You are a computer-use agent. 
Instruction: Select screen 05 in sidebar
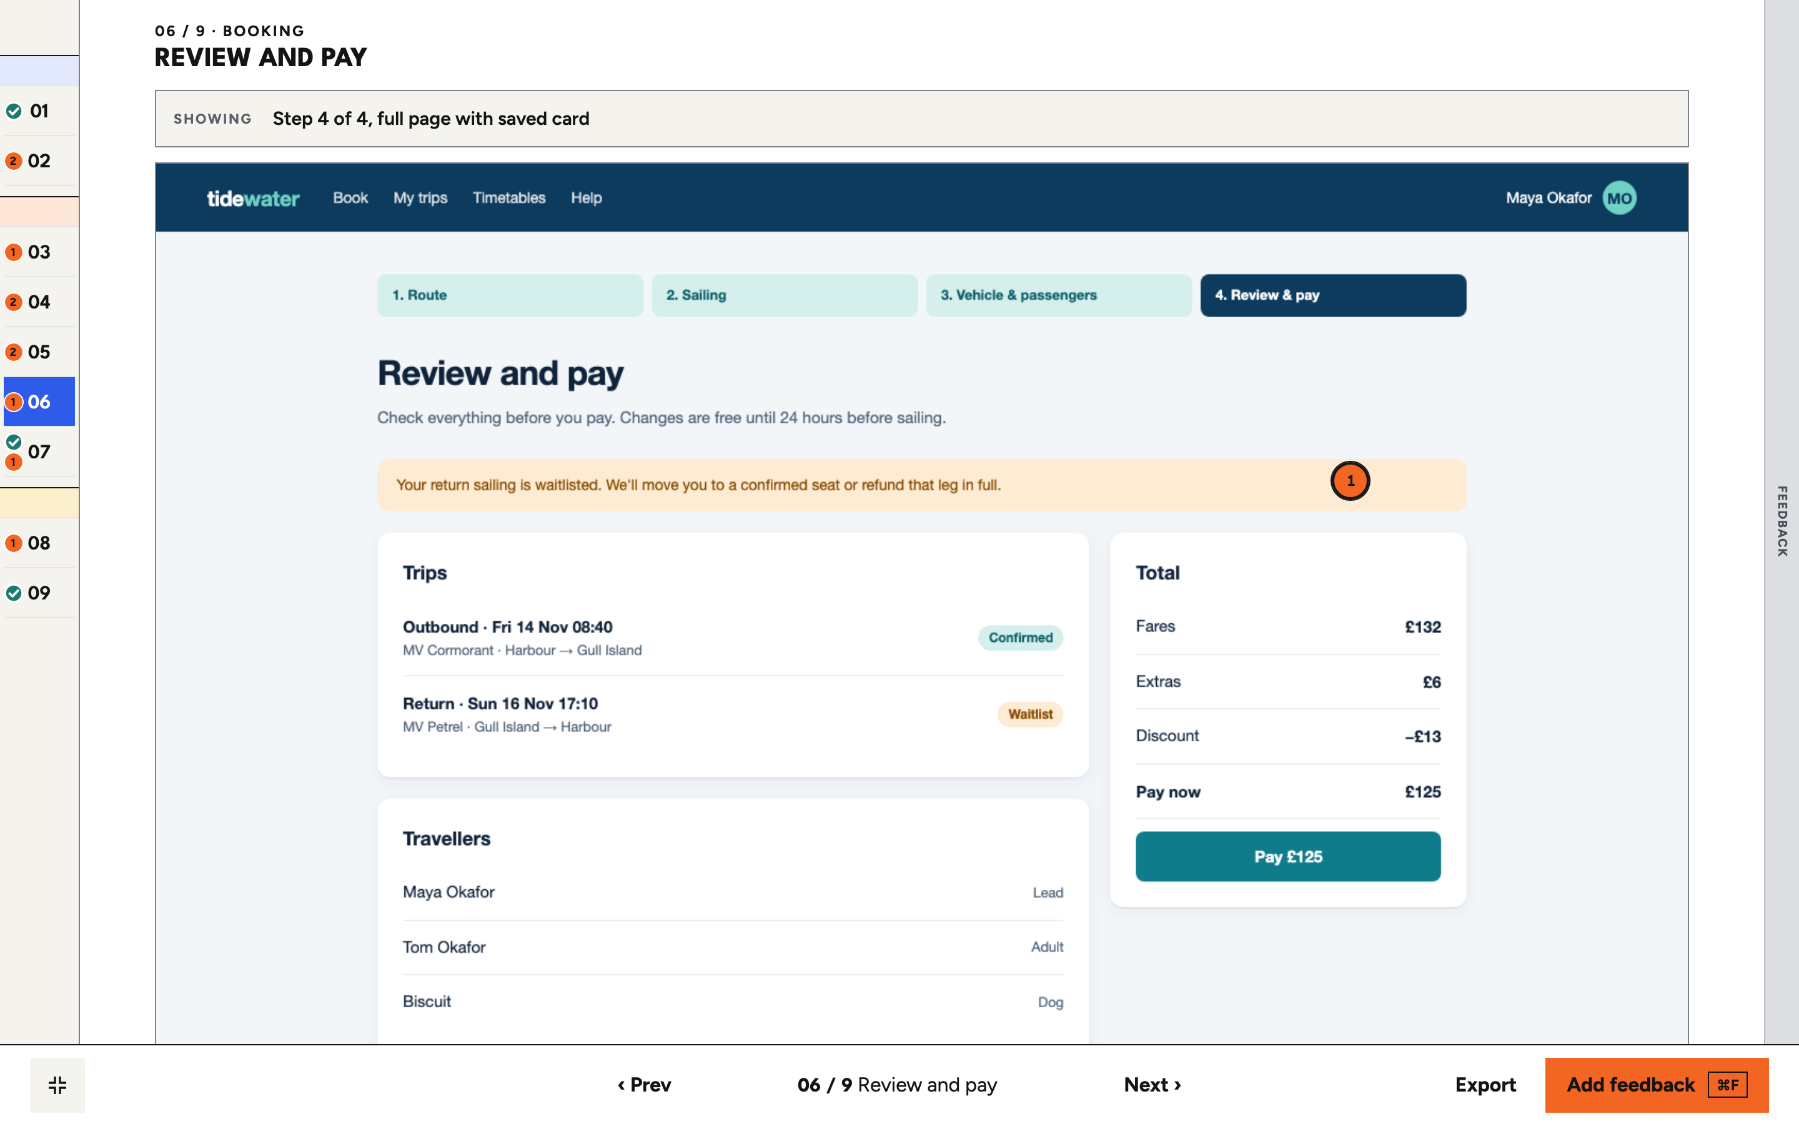click(x=39, y=352)
